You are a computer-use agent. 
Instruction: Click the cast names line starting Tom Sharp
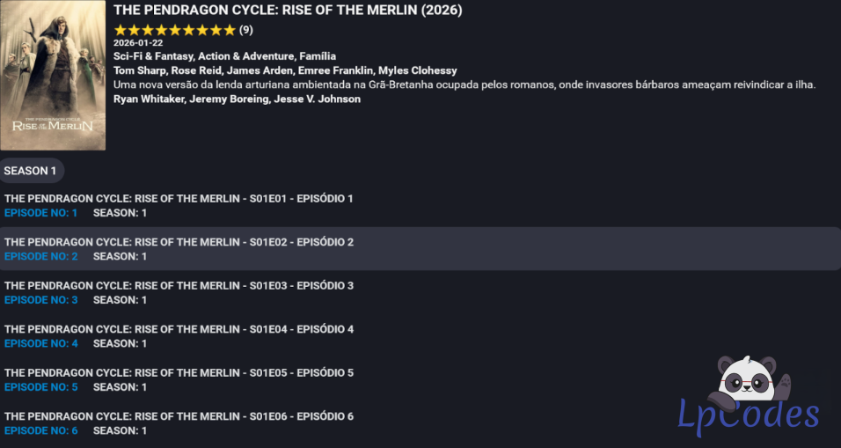tap(285, 70)
